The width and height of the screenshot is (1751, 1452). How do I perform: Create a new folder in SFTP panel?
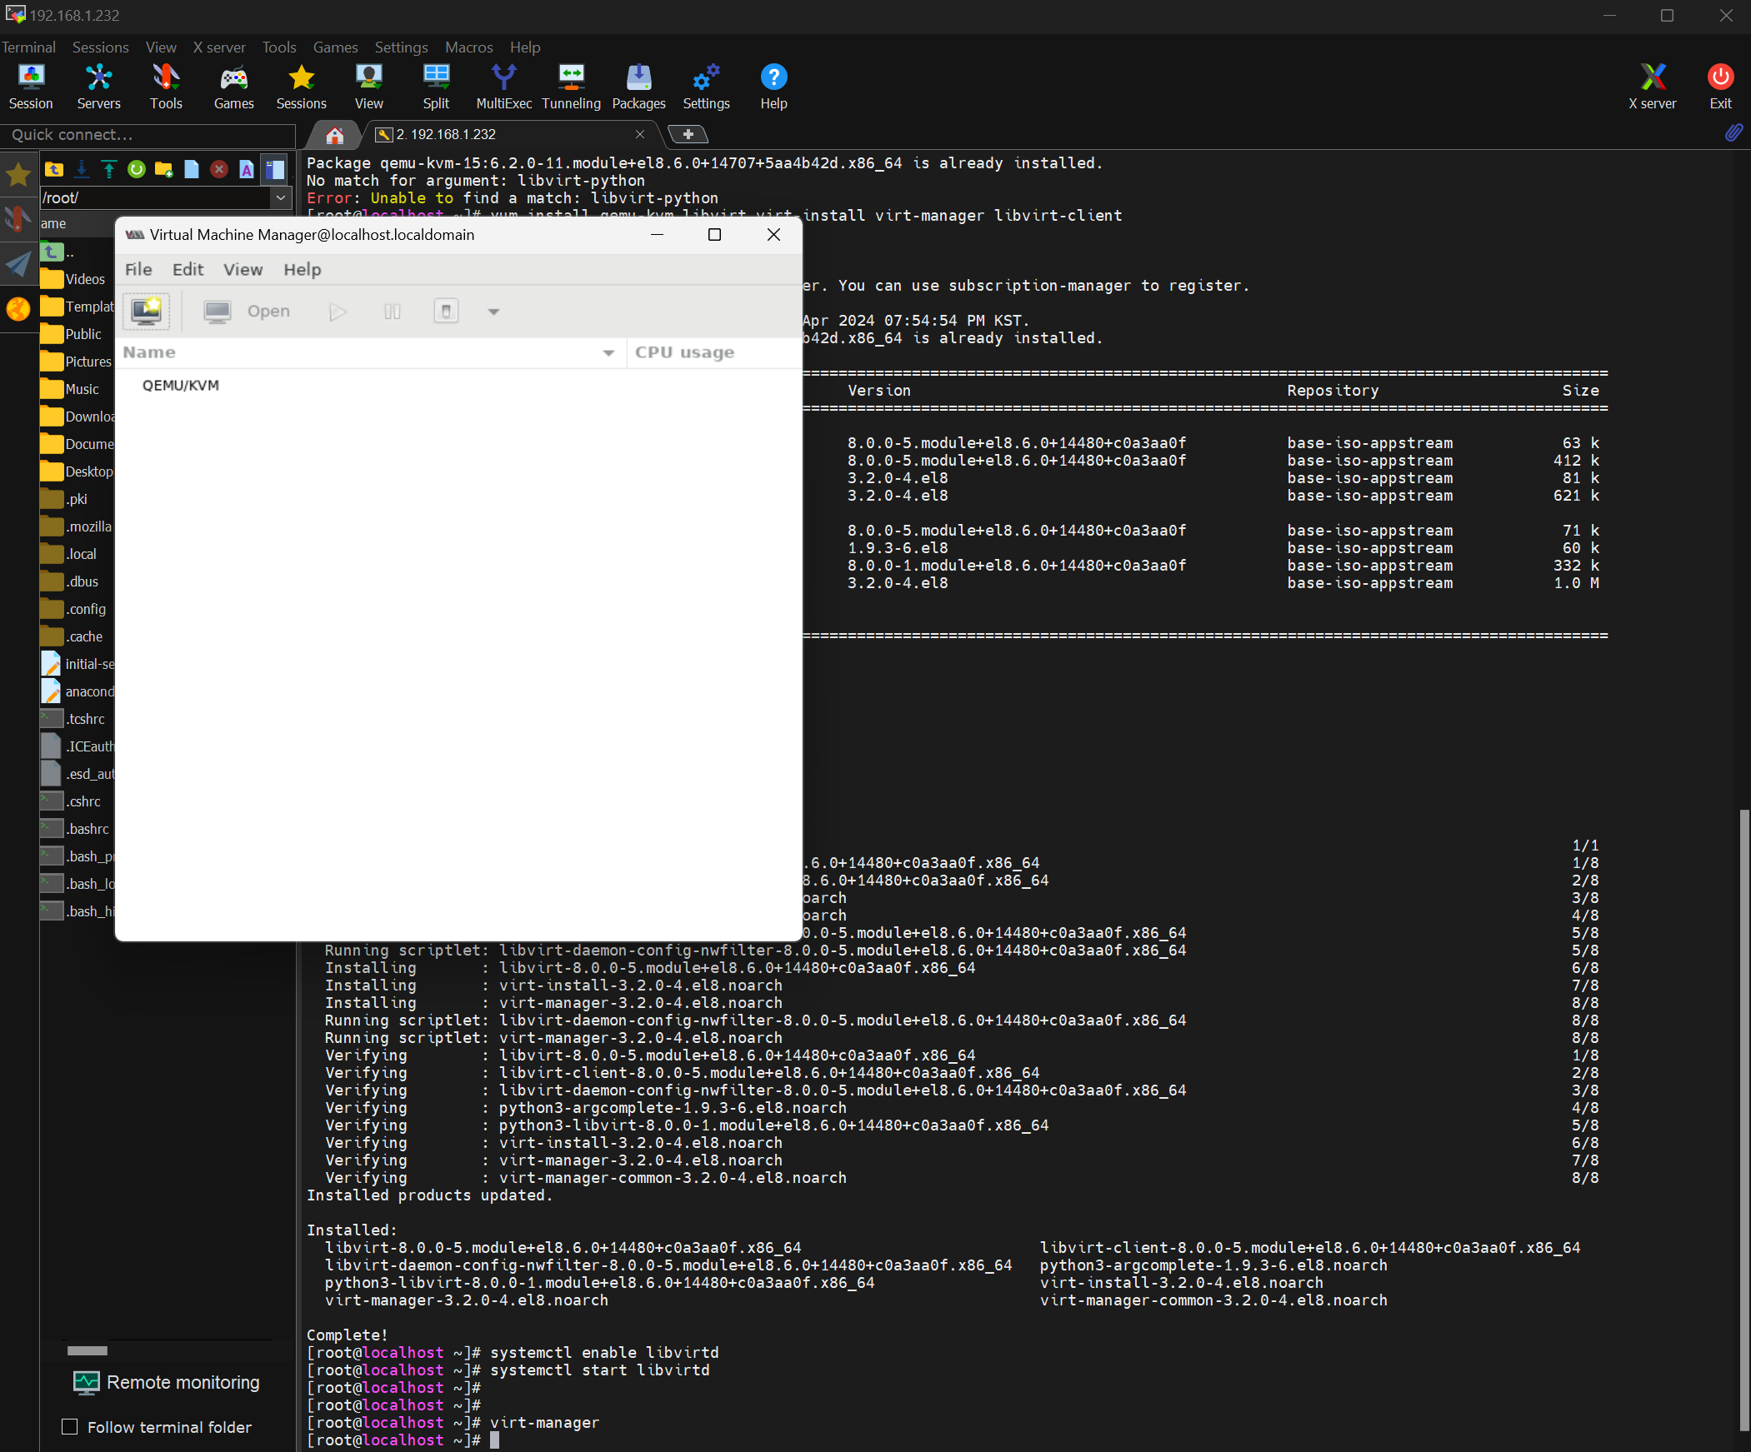point(164,169)
